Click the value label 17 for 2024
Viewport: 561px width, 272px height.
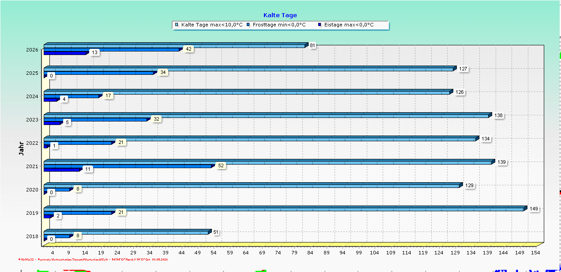pos(109,96)
